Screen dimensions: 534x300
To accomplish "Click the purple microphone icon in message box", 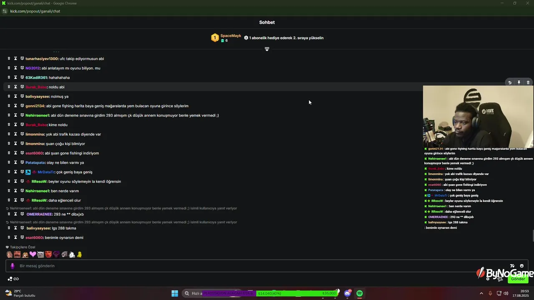I will tap(13, 266).
